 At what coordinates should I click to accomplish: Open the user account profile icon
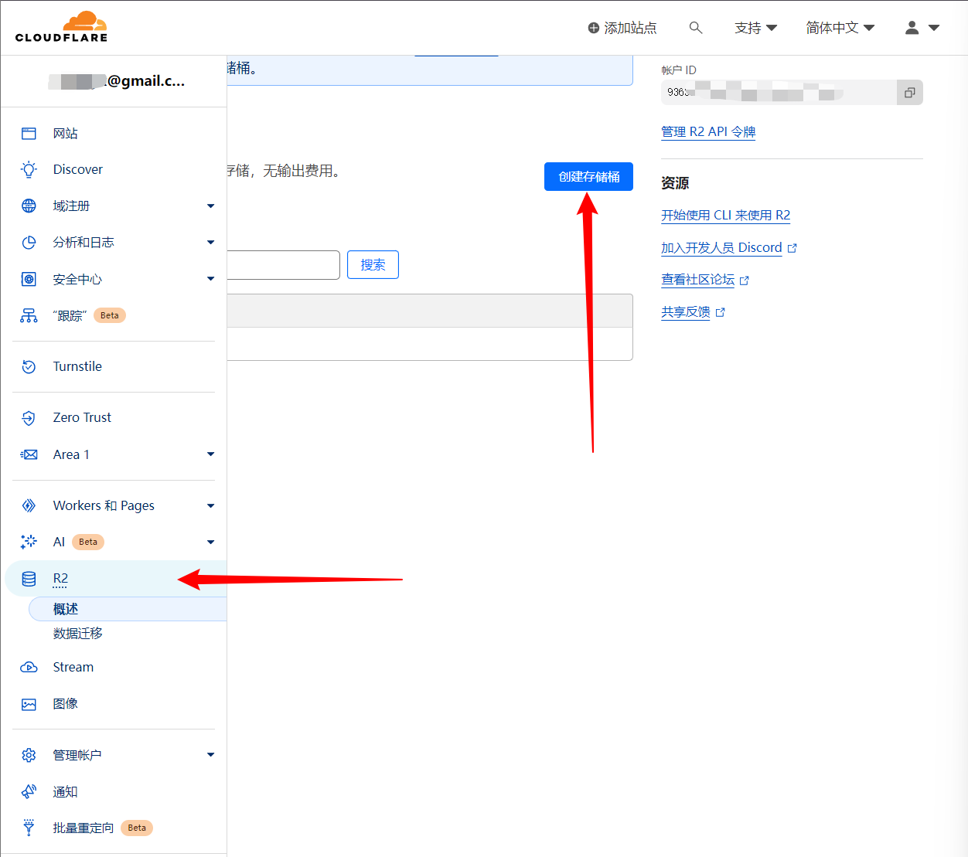click(912, 28)
